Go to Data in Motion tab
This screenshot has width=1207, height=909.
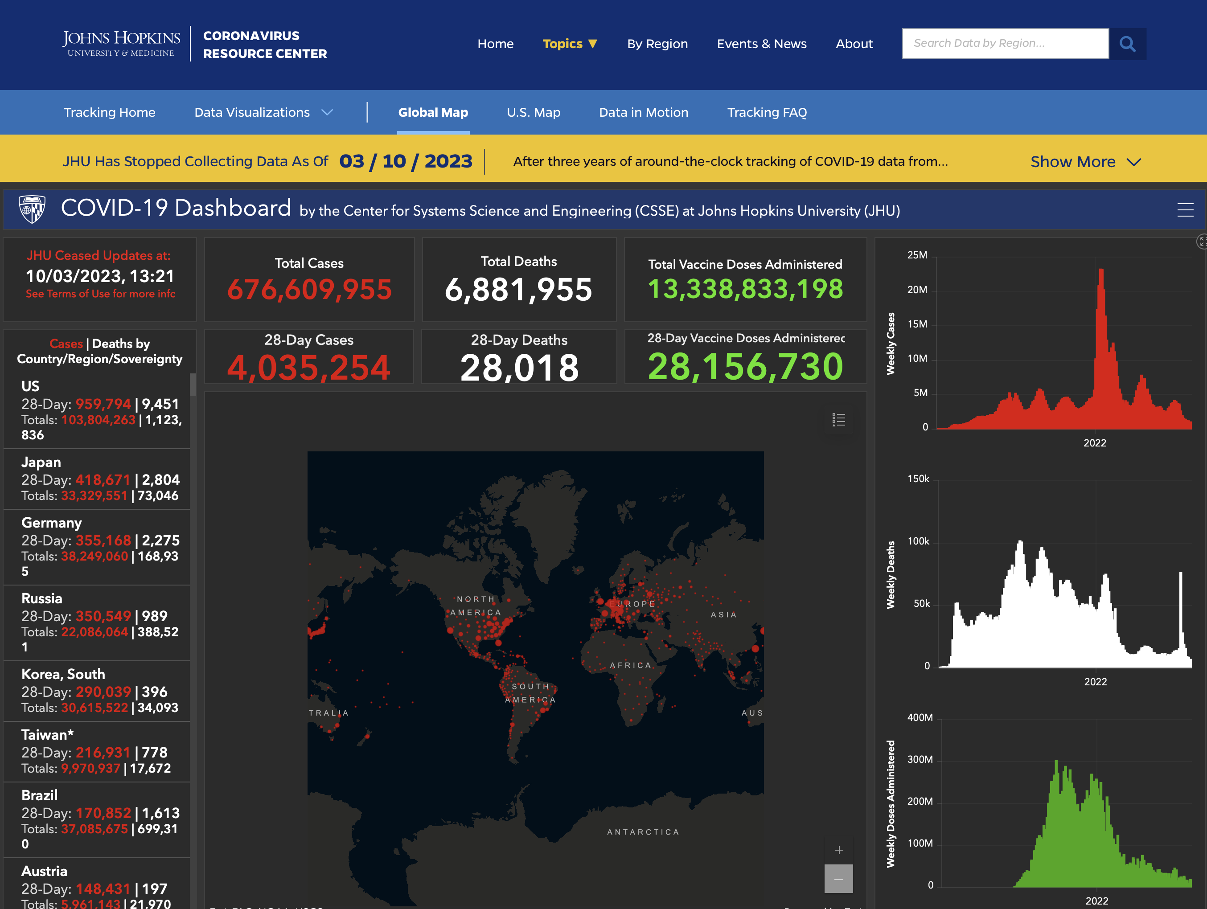[643, 112]
